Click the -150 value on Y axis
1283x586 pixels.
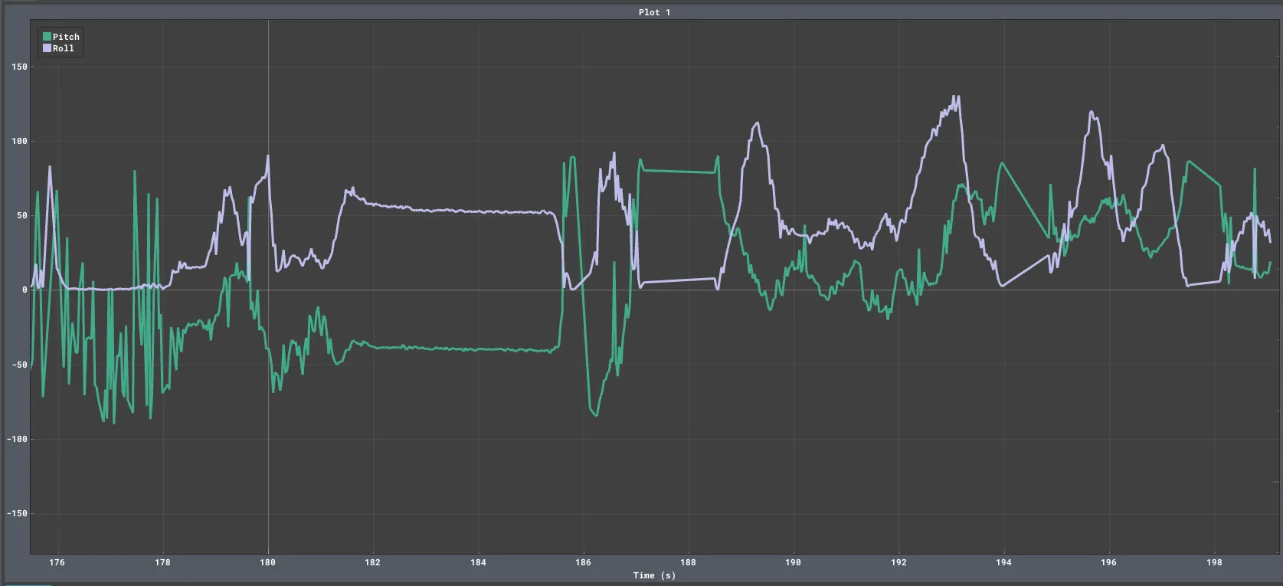coord(17,513)
